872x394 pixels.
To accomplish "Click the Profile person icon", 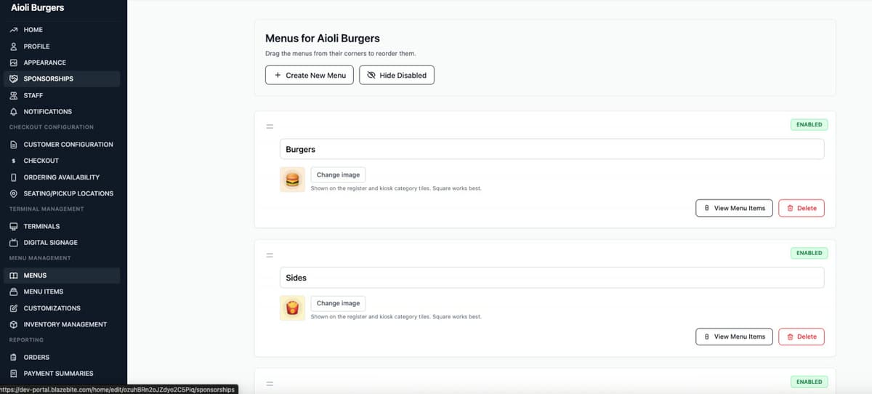I will (x=13, y=46).
